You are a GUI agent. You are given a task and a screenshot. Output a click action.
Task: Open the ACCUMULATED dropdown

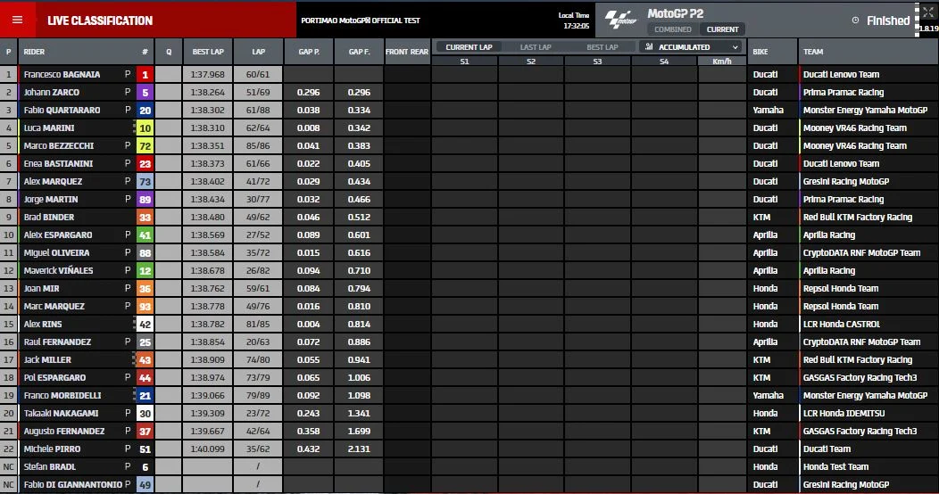pyautogui.click(x=691, y=46)
